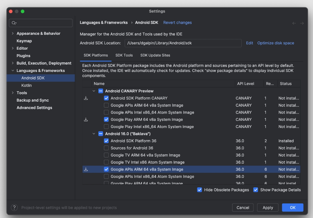The height and width of the screenshot is (218, 313).
Task: Open Plugins settings
Action: click(x=23, y=56)
